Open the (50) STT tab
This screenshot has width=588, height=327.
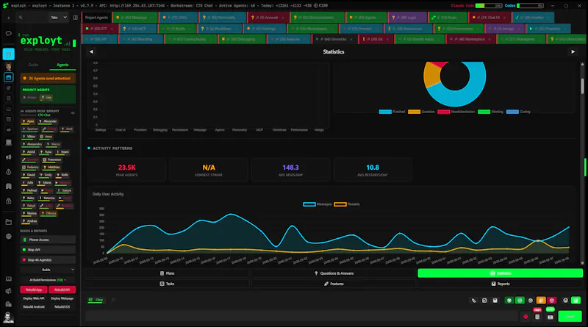pyautogui.click(x=99, y=29)
